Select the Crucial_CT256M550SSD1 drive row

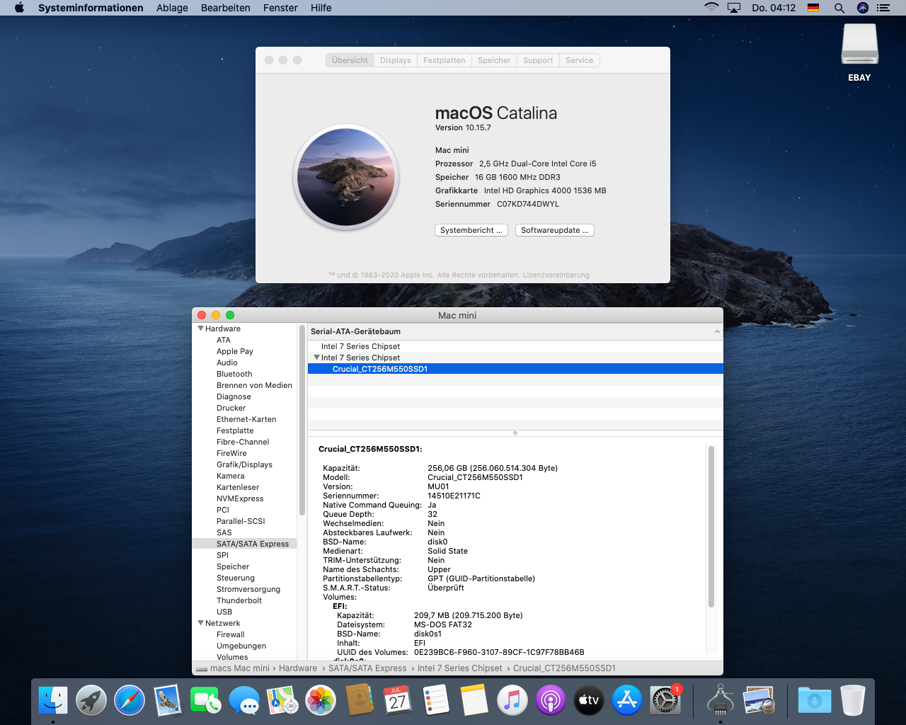[380, 369]
